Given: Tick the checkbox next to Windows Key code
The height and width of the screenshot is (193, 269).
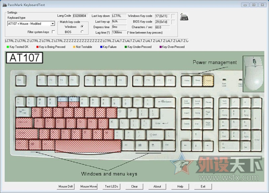Looking at the screenshot, I should [x=173, y=16].
